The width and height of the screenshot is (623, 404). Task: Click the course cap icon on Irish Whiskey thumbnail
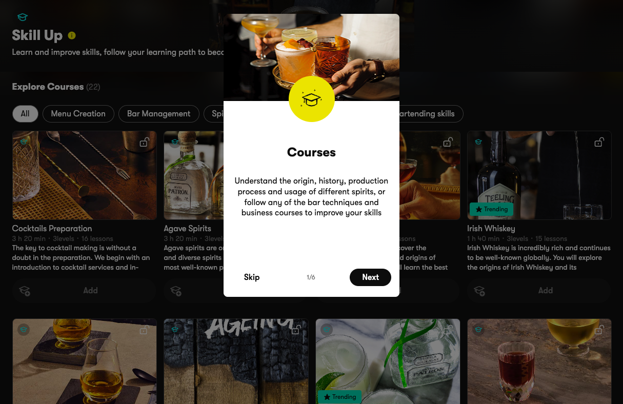coord(478,142)
